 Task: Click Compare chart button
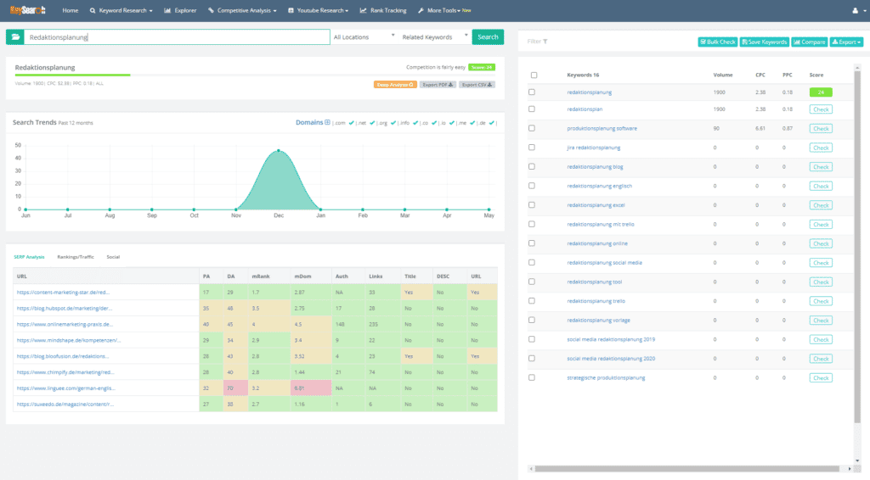point(808,42)
